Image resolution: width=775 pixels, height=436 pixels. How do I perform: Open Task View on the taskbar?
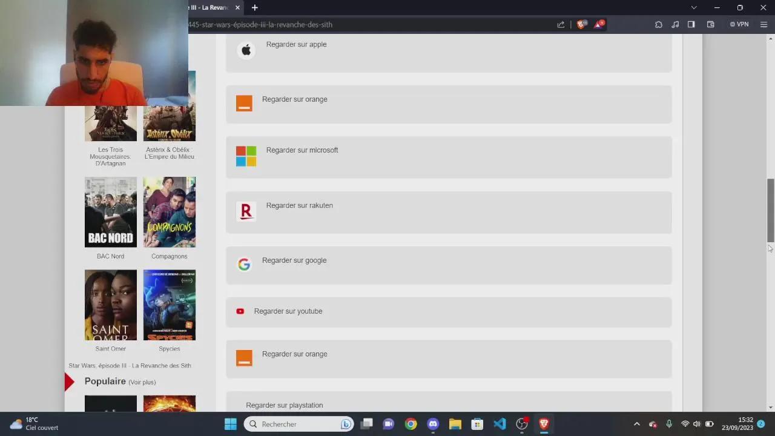point(366,424)
